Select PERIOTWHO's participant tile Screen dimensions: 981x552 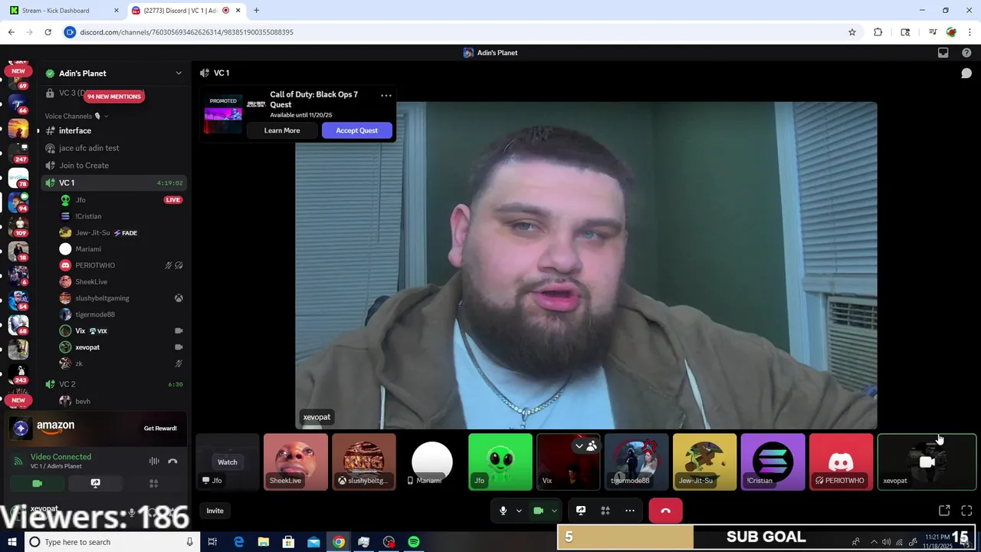tap(842, 462)
